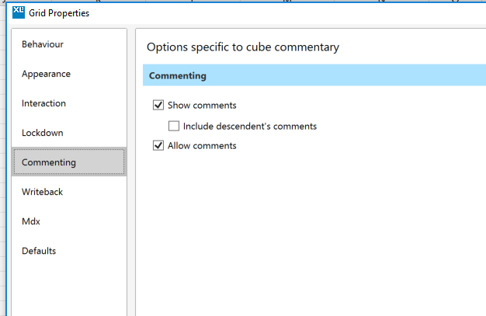Image resolution: width=486 pixels, height=316 pixels.
Task: Select the Commenting sidebar item
Action: pos(49,162)
